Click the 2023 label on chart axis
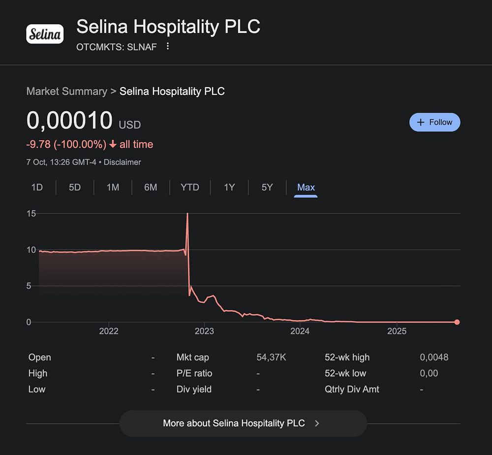Viewport: 492px width, 455px height. coord(204,331)
